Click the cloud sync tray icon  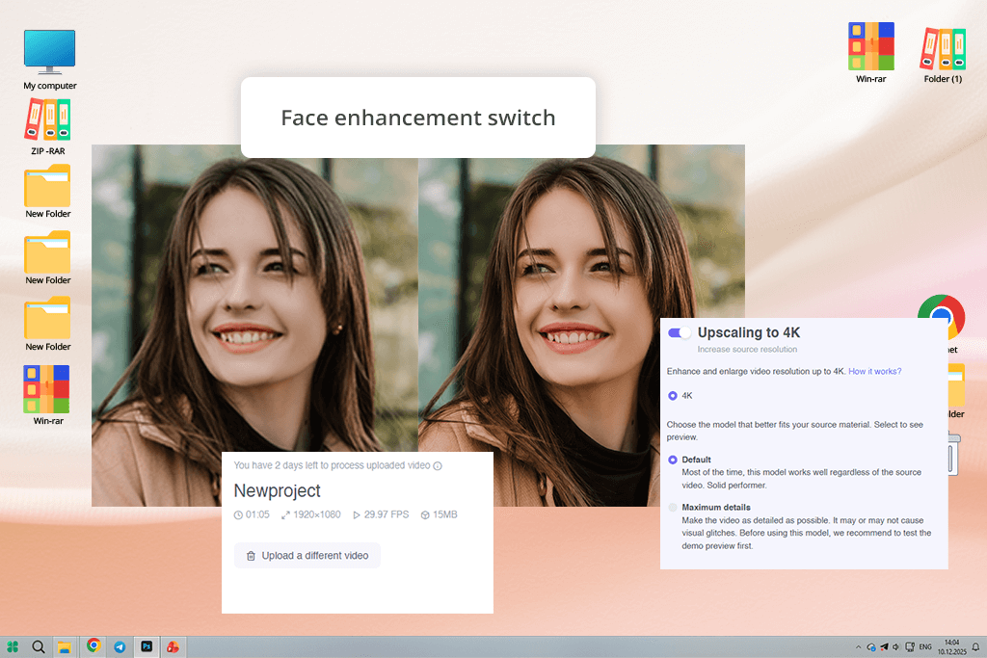coord(871,646)
